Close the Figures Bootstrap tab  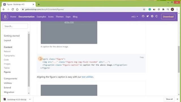[33, 5]
